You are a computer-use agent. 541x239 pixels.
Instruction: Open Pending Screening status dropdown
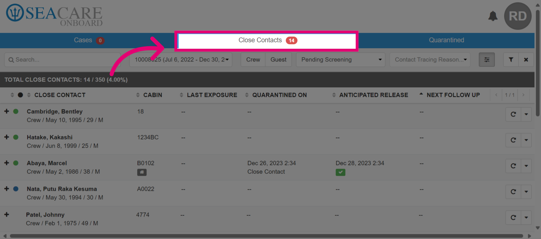(340, 60)
